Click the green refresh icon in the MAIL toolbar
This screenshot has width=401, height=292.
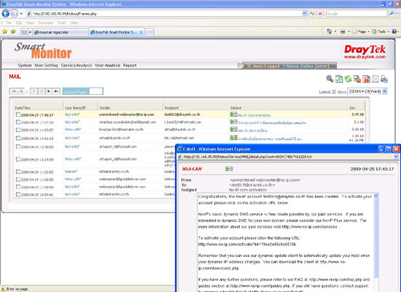pyautogui.click(x=348, y=79)
